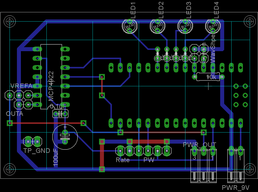Screen dimensions: 258x192
Task: Click the top-left mounting hole
Action: pos(10,21)
